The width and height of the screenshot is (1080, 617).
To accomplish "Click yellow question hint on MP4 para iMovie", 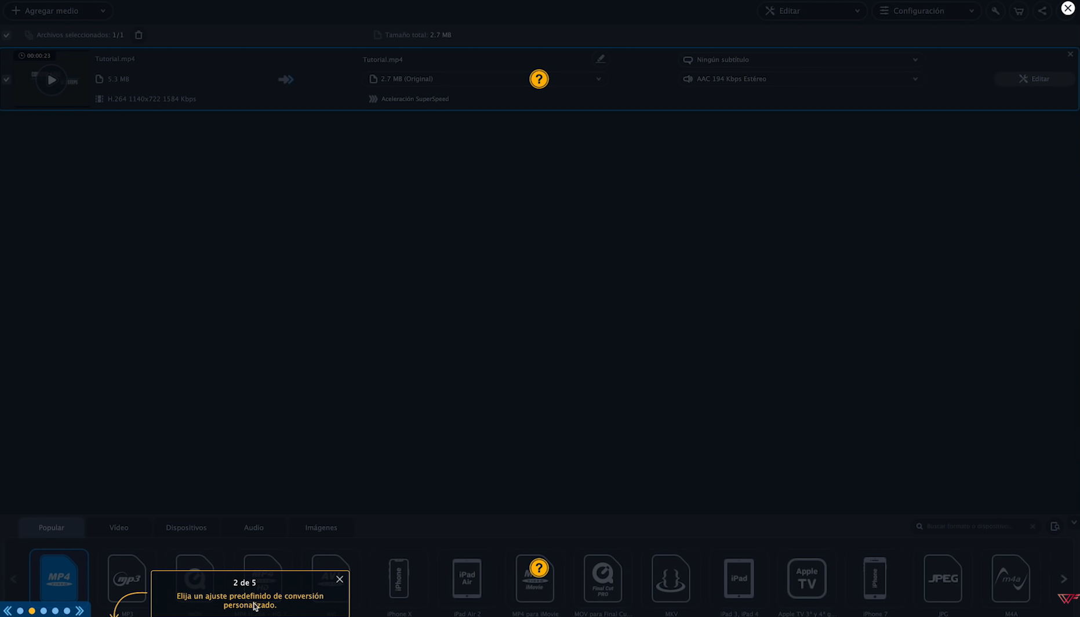I will 539,568.
